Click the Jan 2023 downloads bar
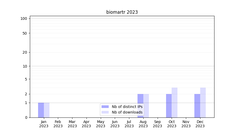238x132 pixels. pos(47,110)
